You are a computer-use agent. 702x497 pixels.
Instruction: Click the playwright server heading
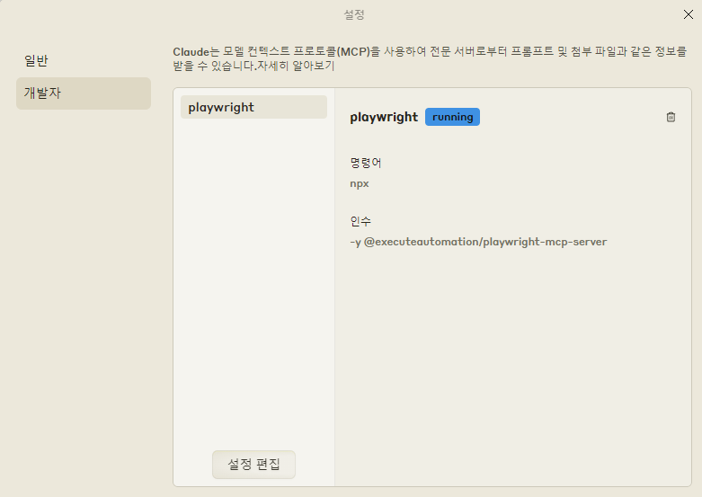tap(384, 117)
